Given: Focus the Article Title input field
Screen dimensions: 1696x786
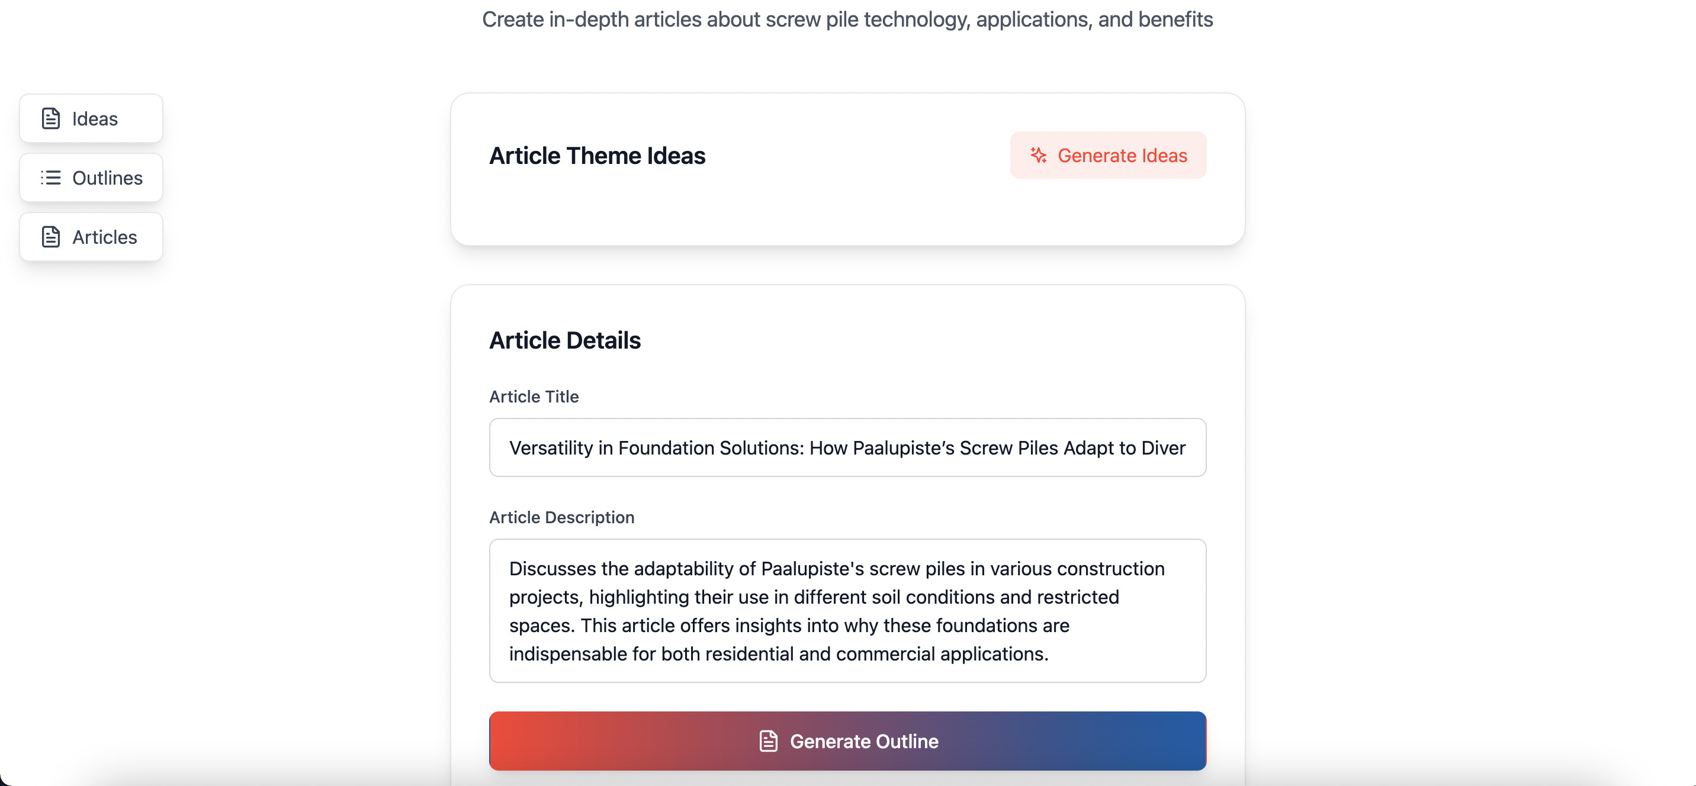Looking at the screenshot, I should (x=847, y=447).
